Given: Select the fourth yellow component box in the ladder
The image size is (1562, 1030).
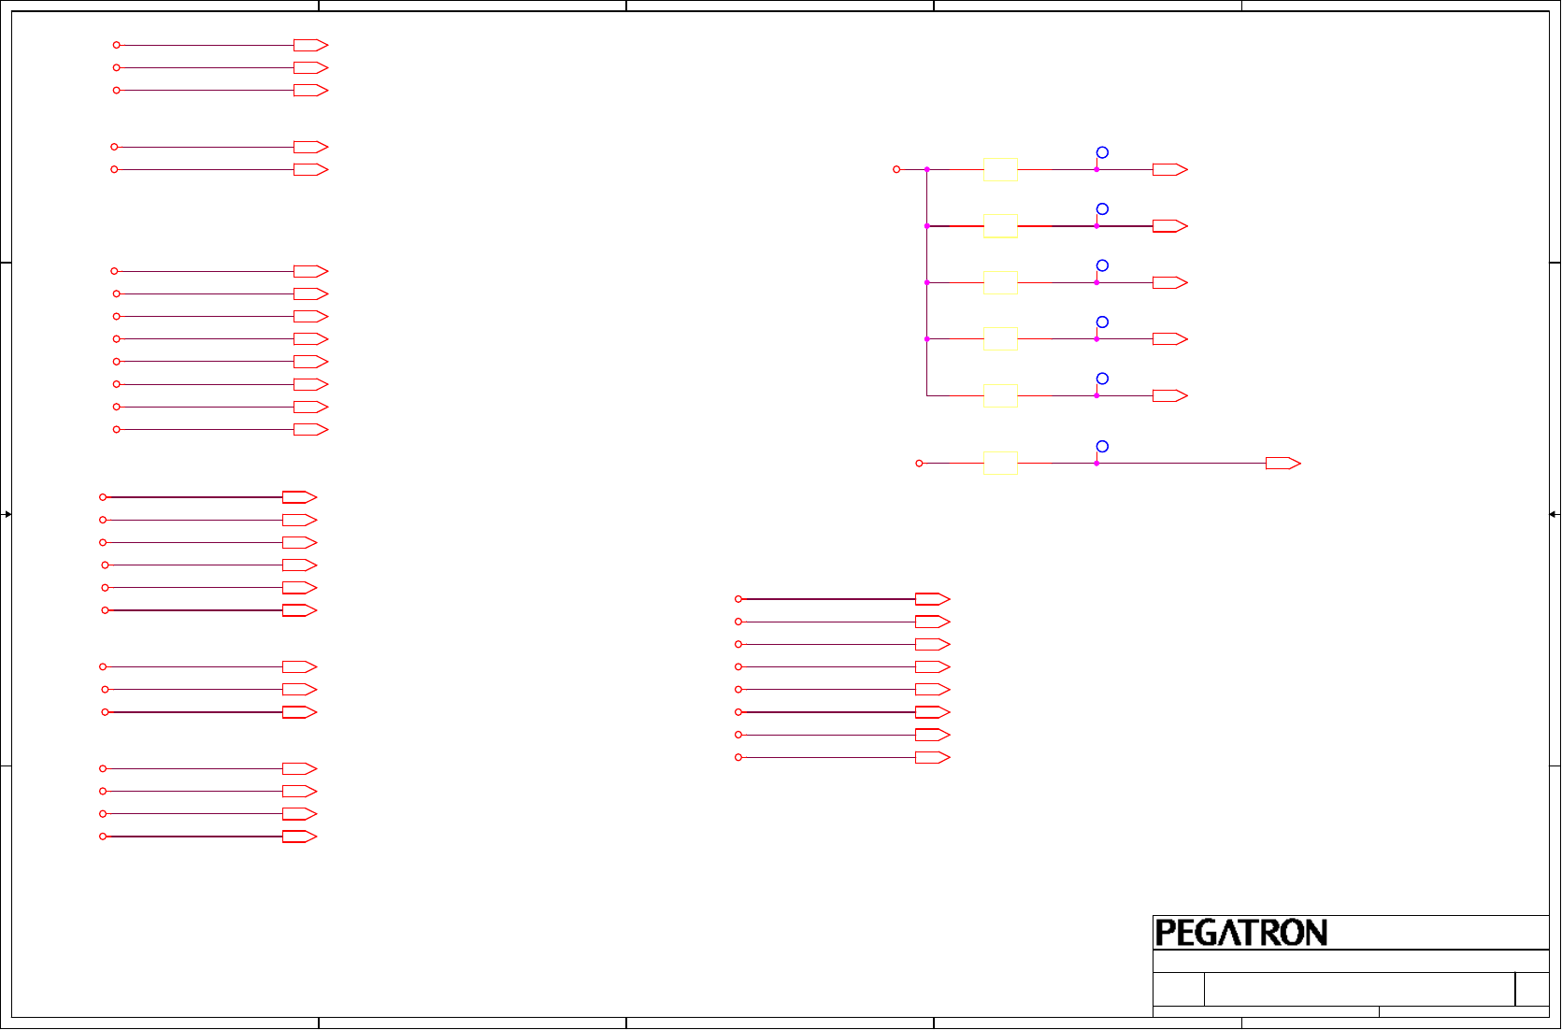Looking at the screenshot, I should pos(1000,339).
